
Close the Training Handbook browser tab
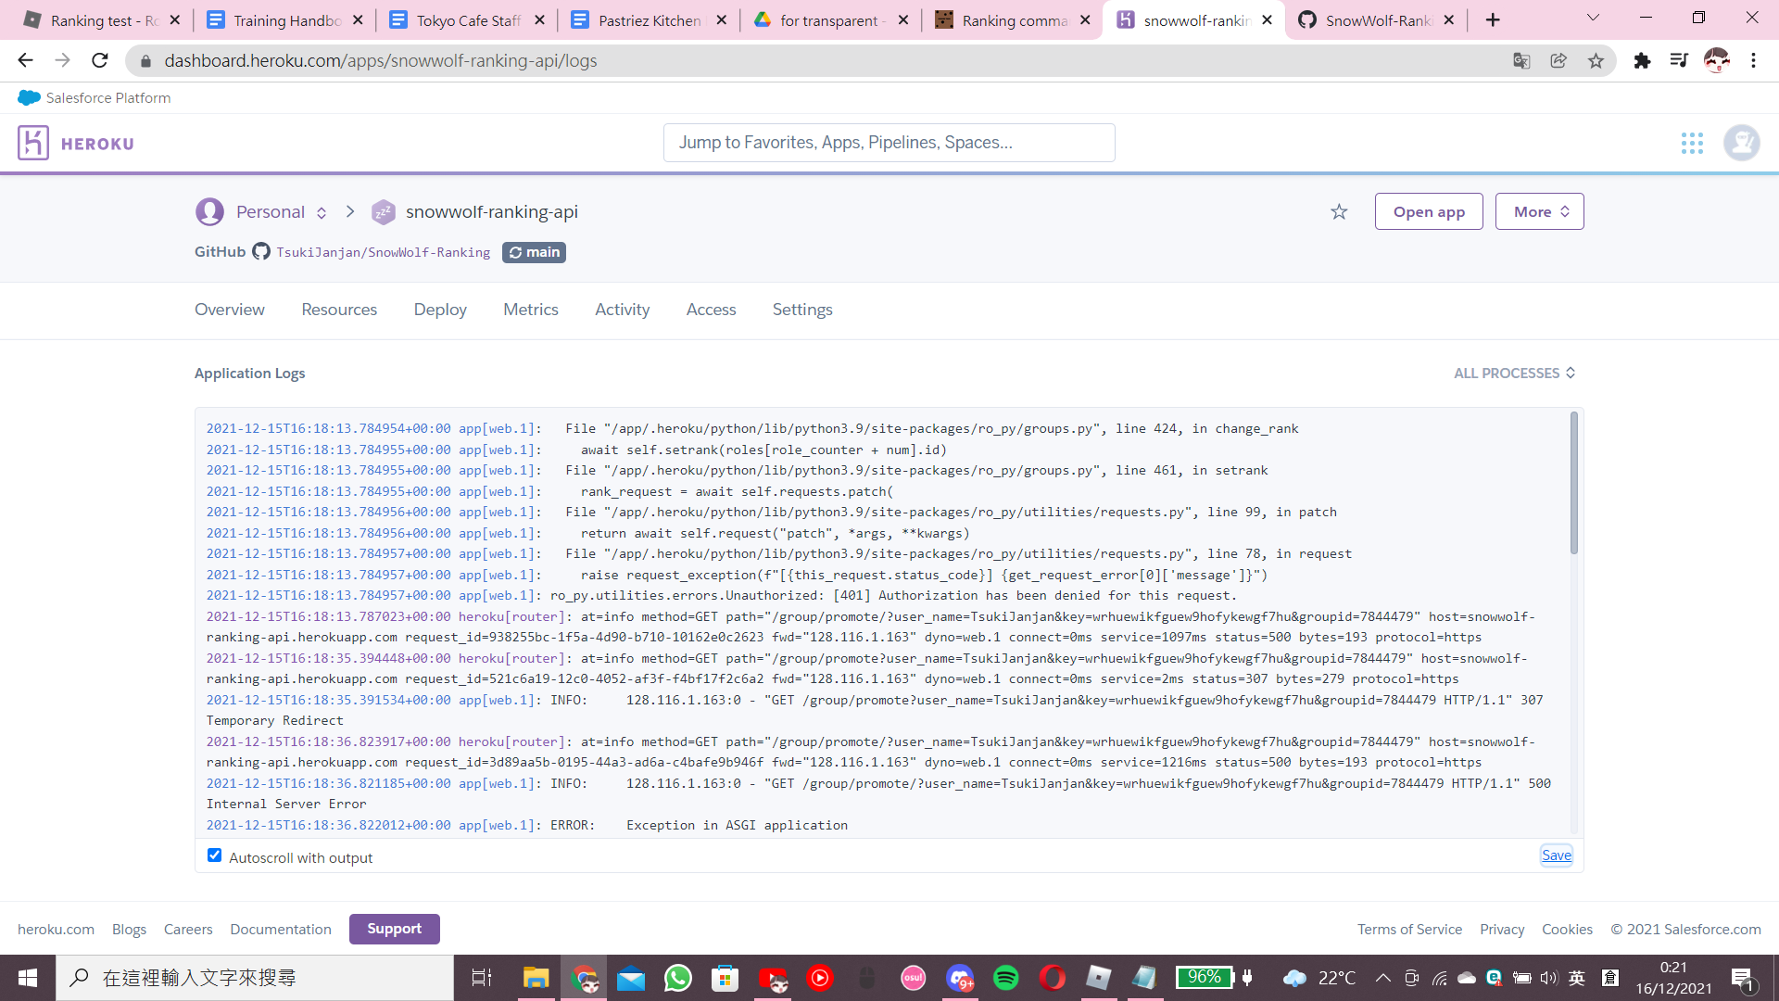click(x=358, y=19)
